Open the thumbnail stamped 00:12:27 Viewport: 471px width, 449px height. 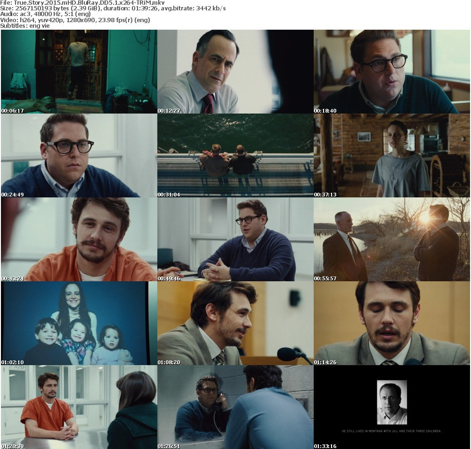coord(235,72)
